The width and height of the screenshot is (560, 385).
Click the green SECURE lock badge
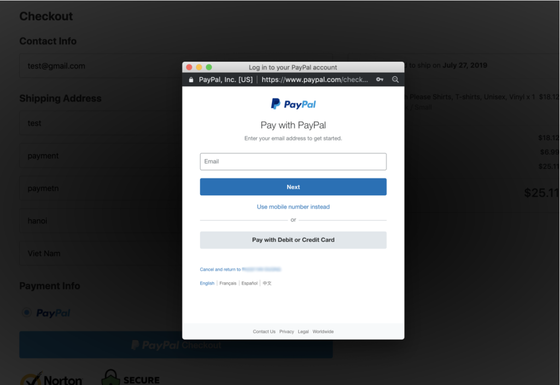pyautogui.click(x=131, y=378)
